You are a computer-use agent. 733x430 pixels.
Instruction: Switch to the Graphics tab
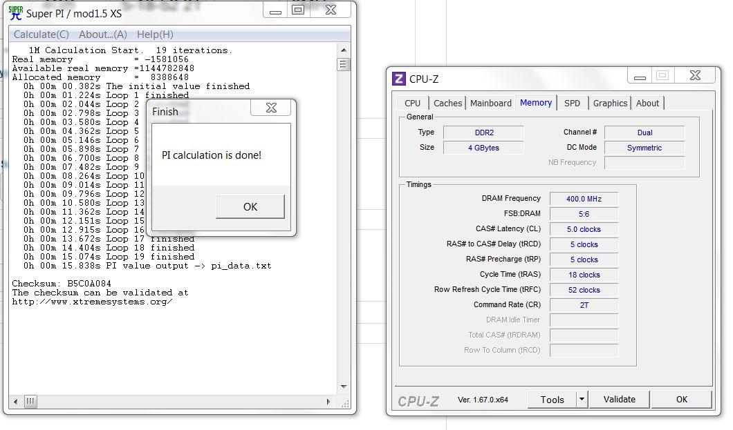610,103
